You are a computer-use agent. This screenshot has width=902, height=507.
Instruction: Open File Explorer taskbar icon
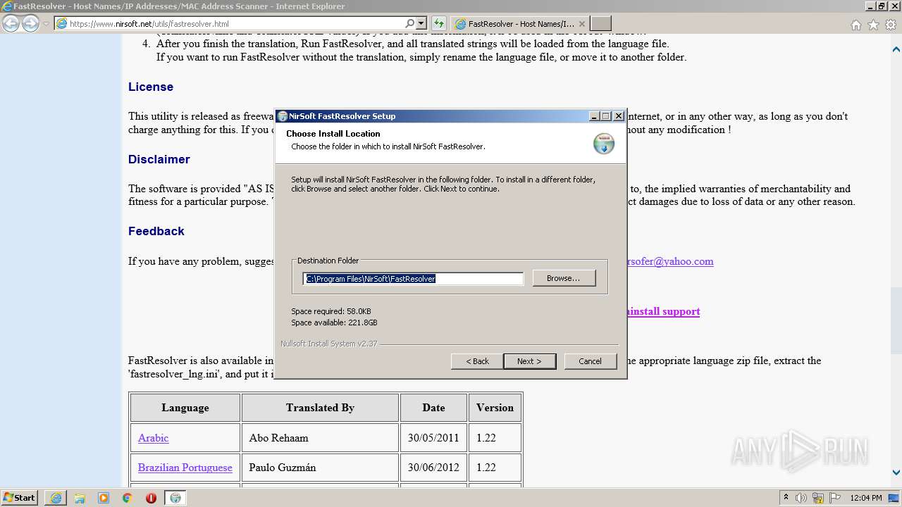pyautogui.click(x=80, y=498)
